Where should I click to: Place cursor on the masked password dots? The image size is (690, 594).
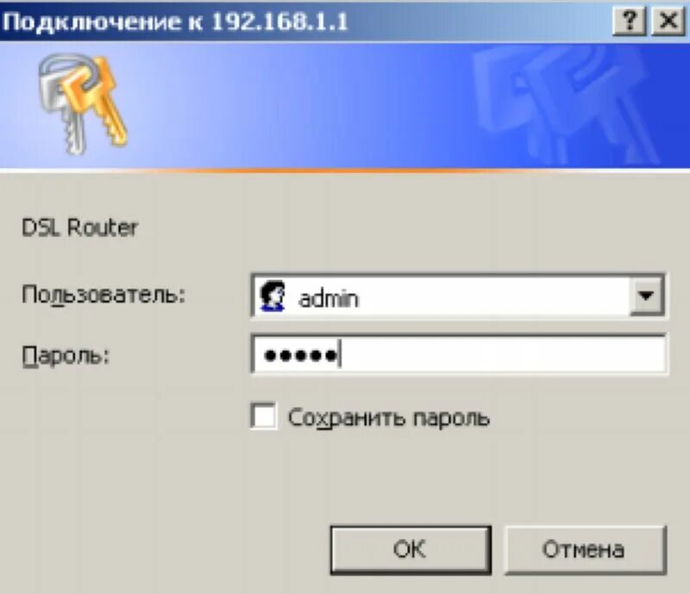tap(300, 355)
